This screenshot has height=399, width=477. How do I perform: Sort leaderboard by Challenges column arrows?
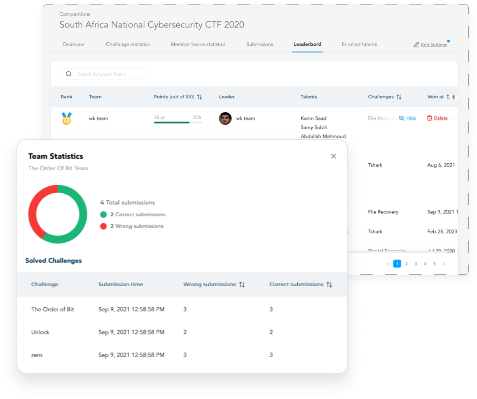(399, 97)
